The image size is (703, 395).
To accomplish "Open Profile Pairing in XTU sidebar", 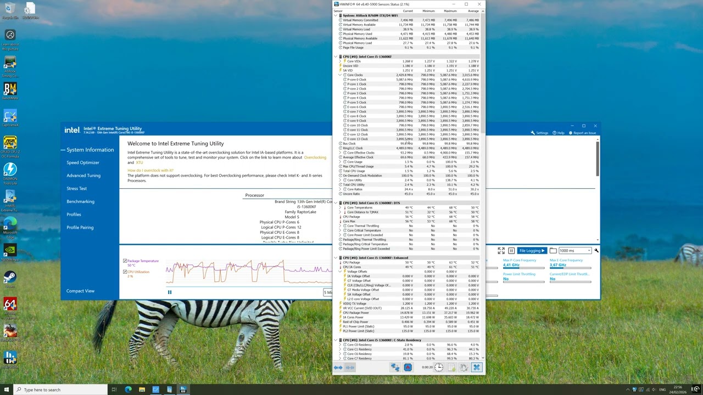I will (80, 227).
